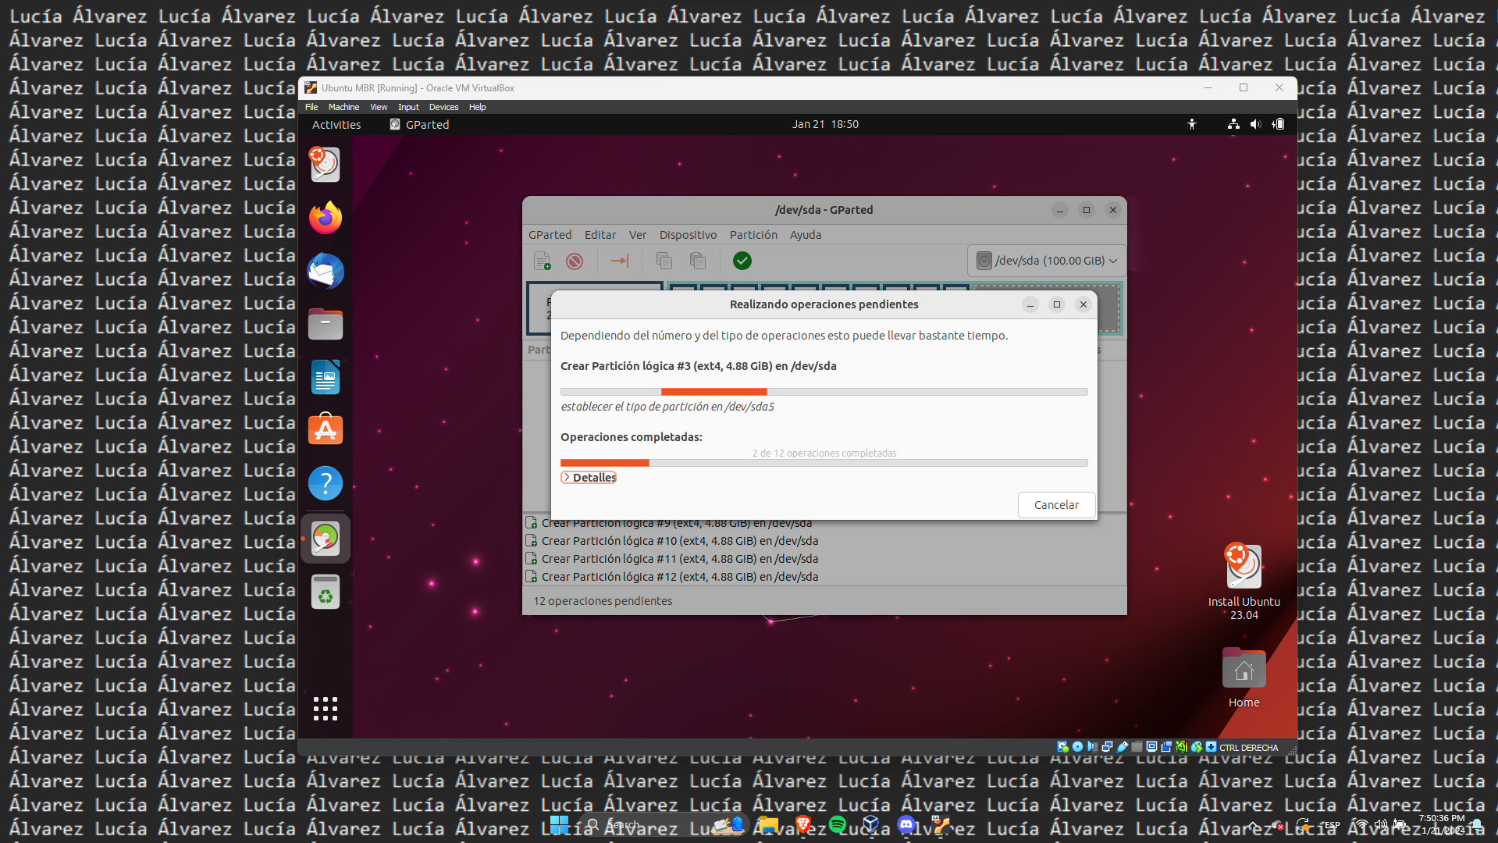Click the resize/move partition toolbar icon
1498x843 pixels.
(x=620, y=261)
